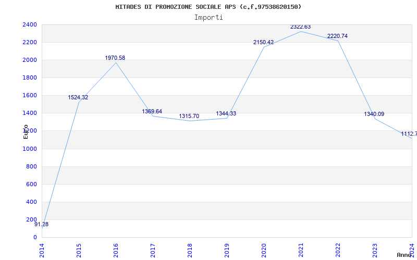The height and width of the screenshot is (260, 417).
Task: Select the 91.28 data label
Action: (42, 225)
